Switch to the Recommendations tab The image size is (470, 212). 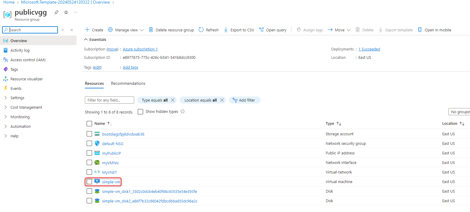[128, 83]
